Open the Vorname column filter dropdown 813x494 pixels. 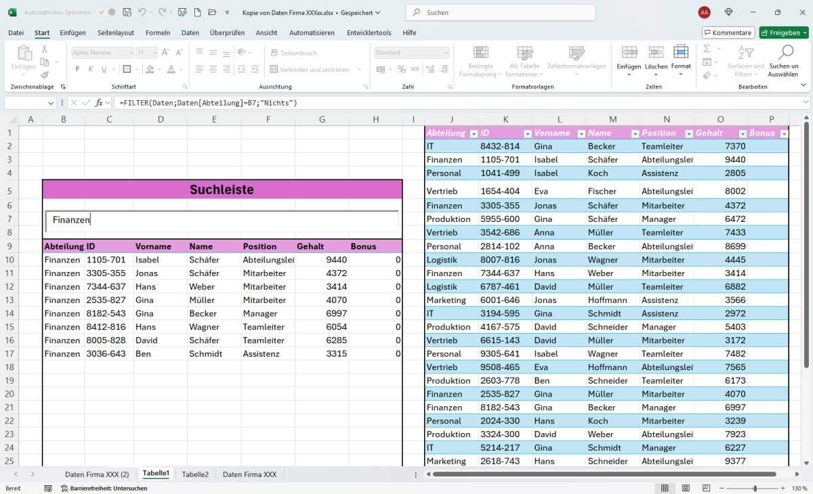click(x=581, y=133)
